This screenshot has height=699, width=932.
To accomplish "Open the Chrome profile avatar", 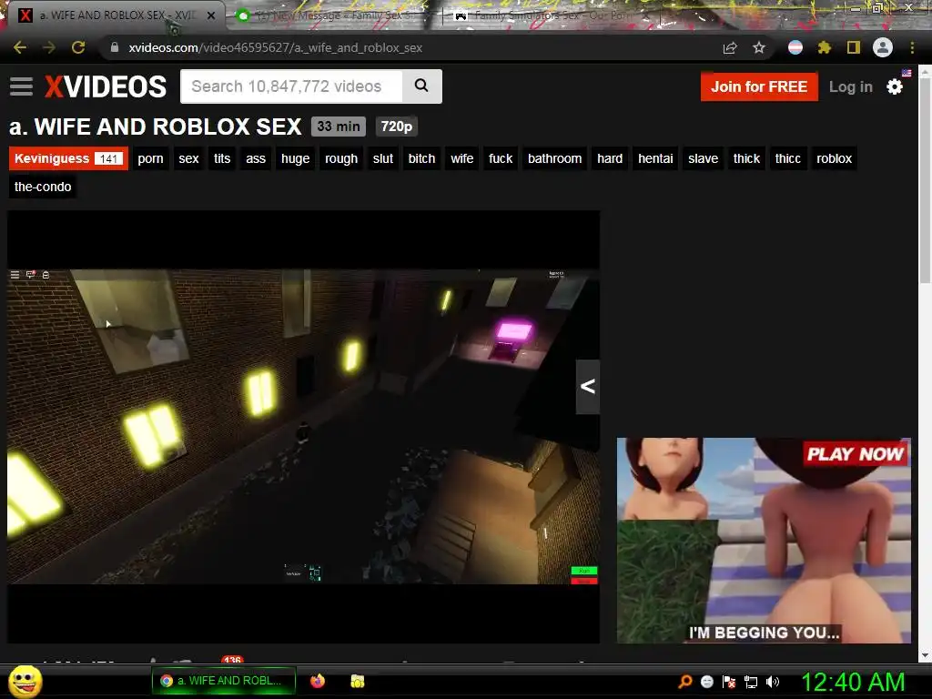I will click(x=883, y=47).
